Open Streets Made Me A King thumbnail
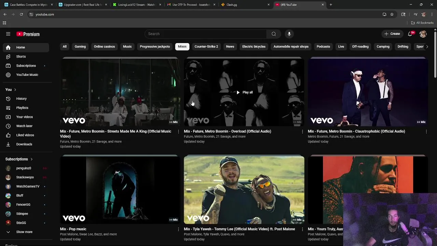 [x=120, y=92]
